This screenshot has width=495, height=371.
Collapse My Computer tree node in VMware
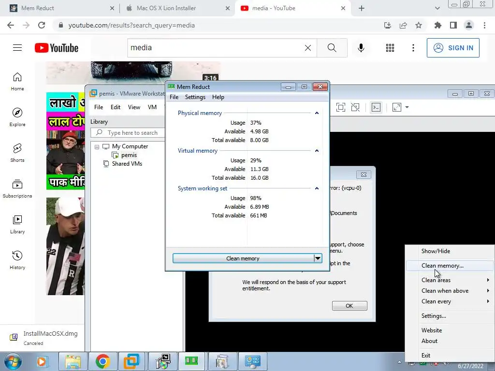pos(97,147)
